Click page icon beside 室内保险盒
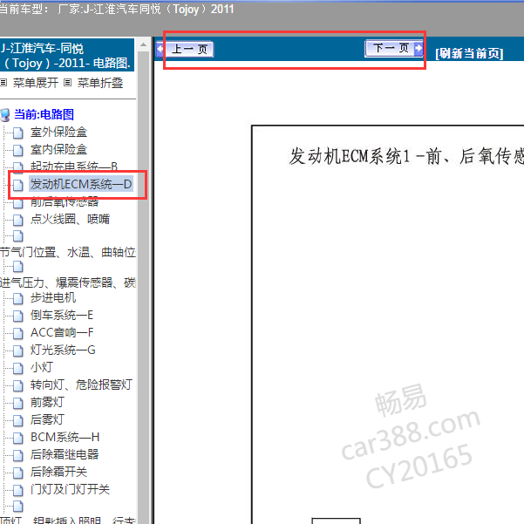 click(18, 150)
